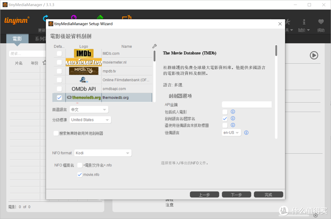The height and width of the screenshot is (219, 331).
Task: Click the play button icon in main window
Action: pos(314,55)
